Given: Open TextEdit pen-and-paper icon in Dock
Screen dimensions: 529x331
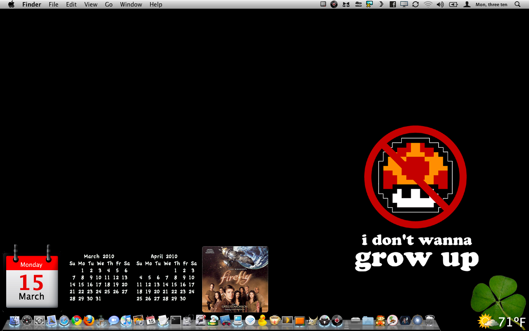Looking at the screenshot, I should 163,320.
